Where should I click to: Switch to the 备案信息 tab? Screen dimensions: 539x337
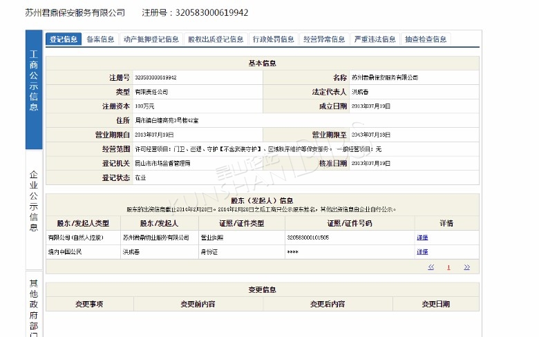[x=100, y=39]
